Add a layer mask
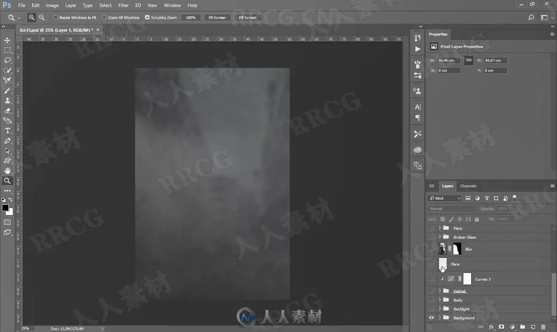 [502, 327]
